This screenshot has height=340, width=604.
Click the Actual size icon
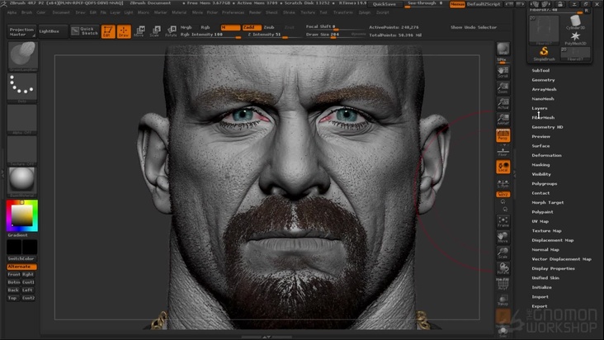click(x=503, y=104)
